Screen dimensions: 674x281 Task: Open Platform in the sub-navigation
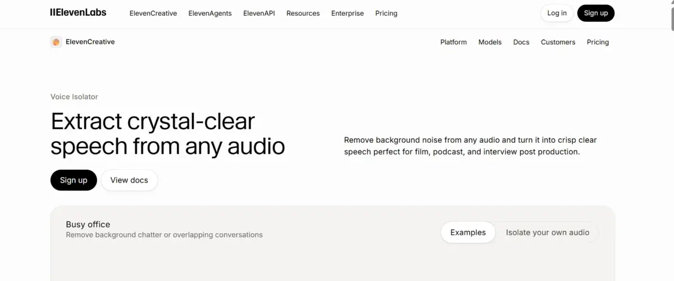453,42
